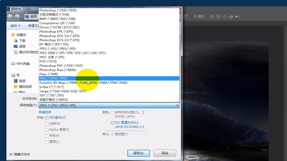Toggle ICC 配置文件 checkbox

point(112,123)
